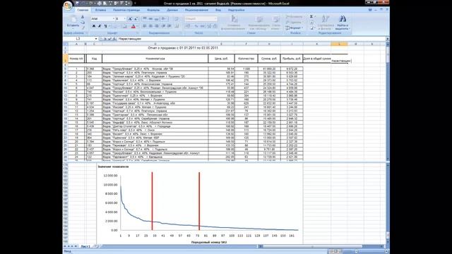
Task: Click the Bottom Align icon
Action: (157, 19)
